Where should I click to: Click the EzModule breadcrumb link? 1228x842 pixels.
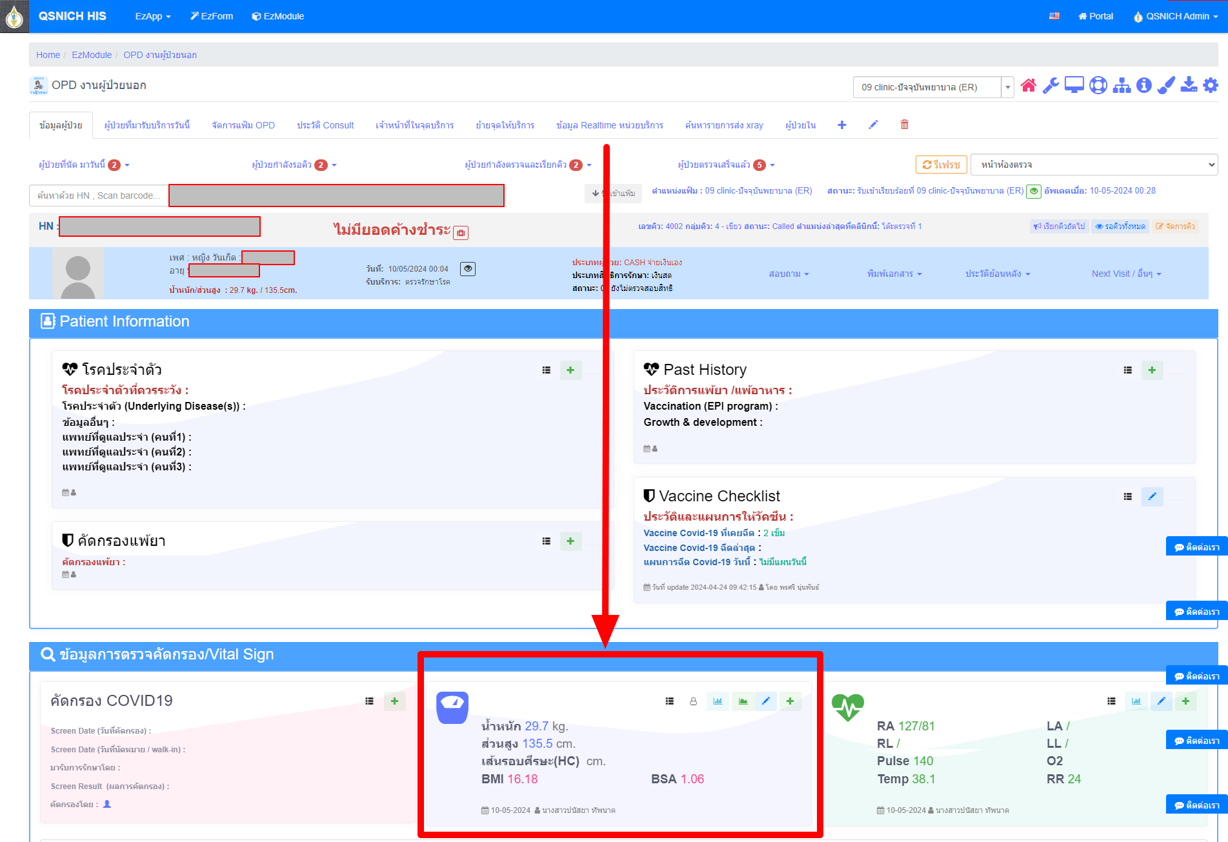tap(92, 55)
